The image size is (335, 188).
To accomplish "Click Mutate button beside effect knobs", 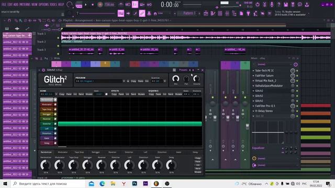I will click(x=198, y=172).
